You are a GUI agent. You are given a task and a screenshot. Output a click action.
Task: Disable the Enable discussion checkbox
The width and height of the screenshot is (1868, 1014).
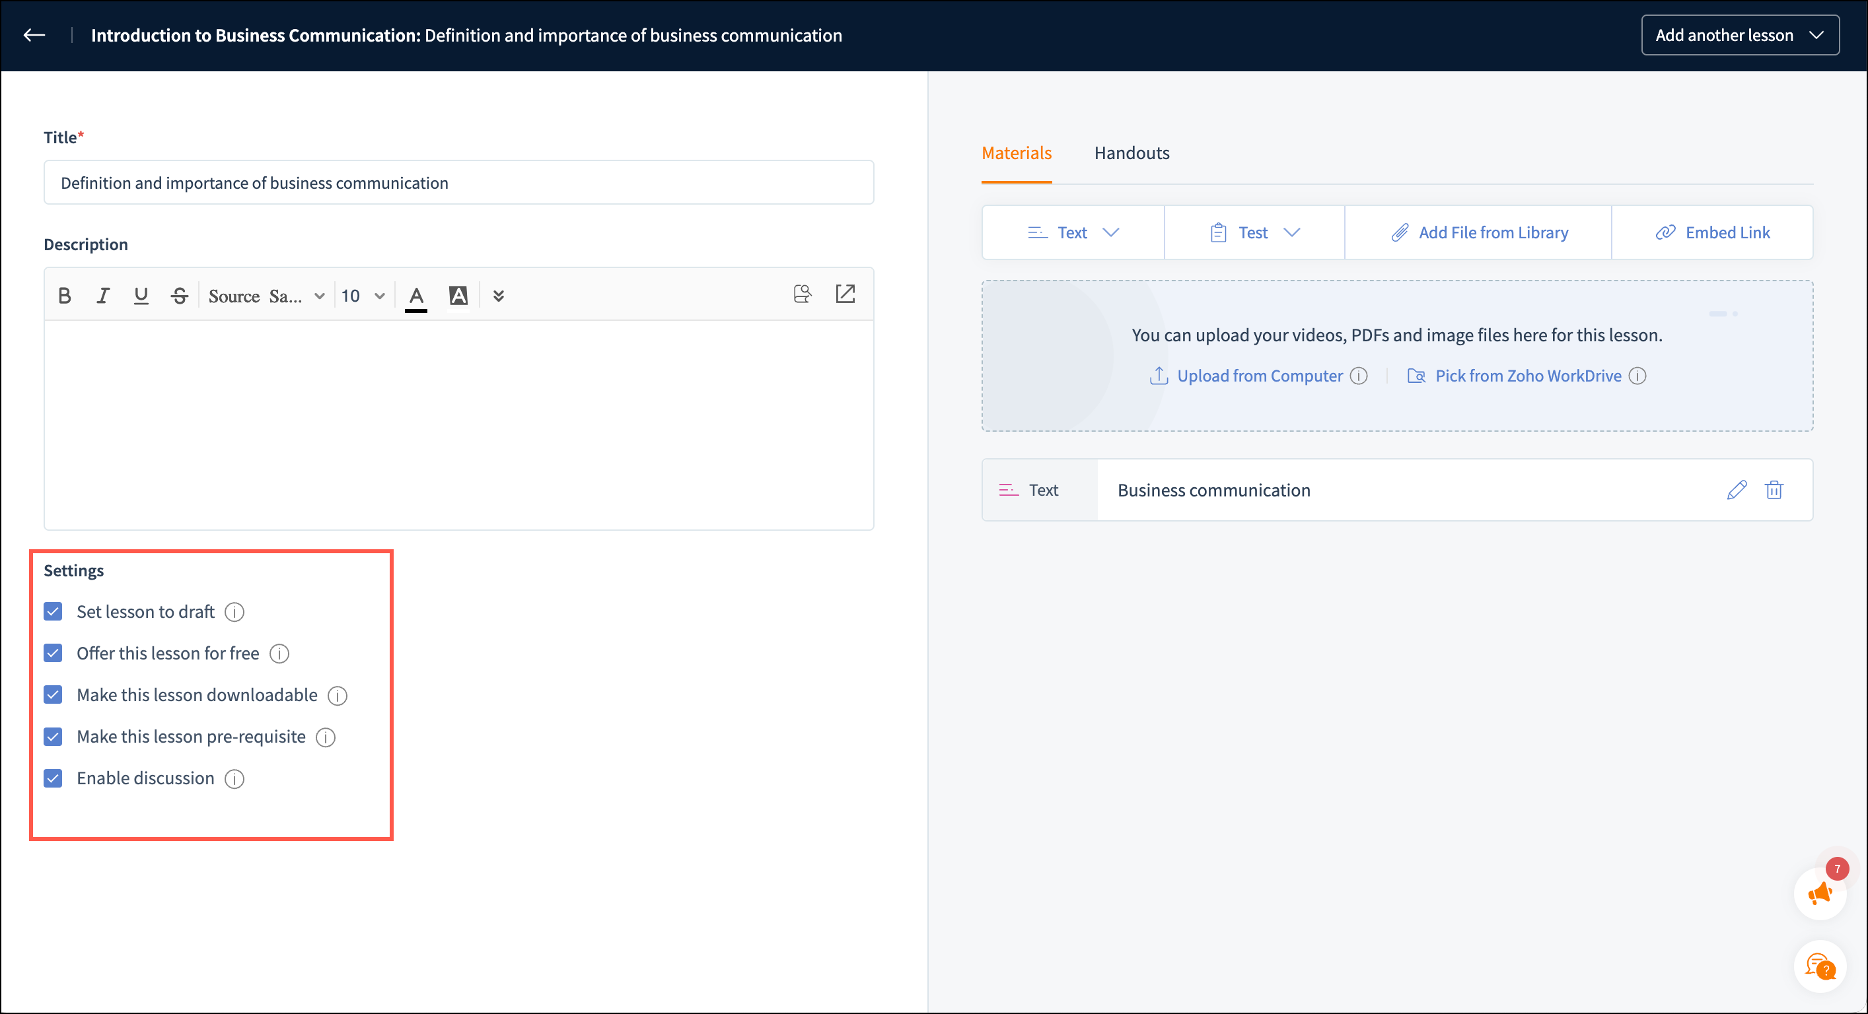53,778
